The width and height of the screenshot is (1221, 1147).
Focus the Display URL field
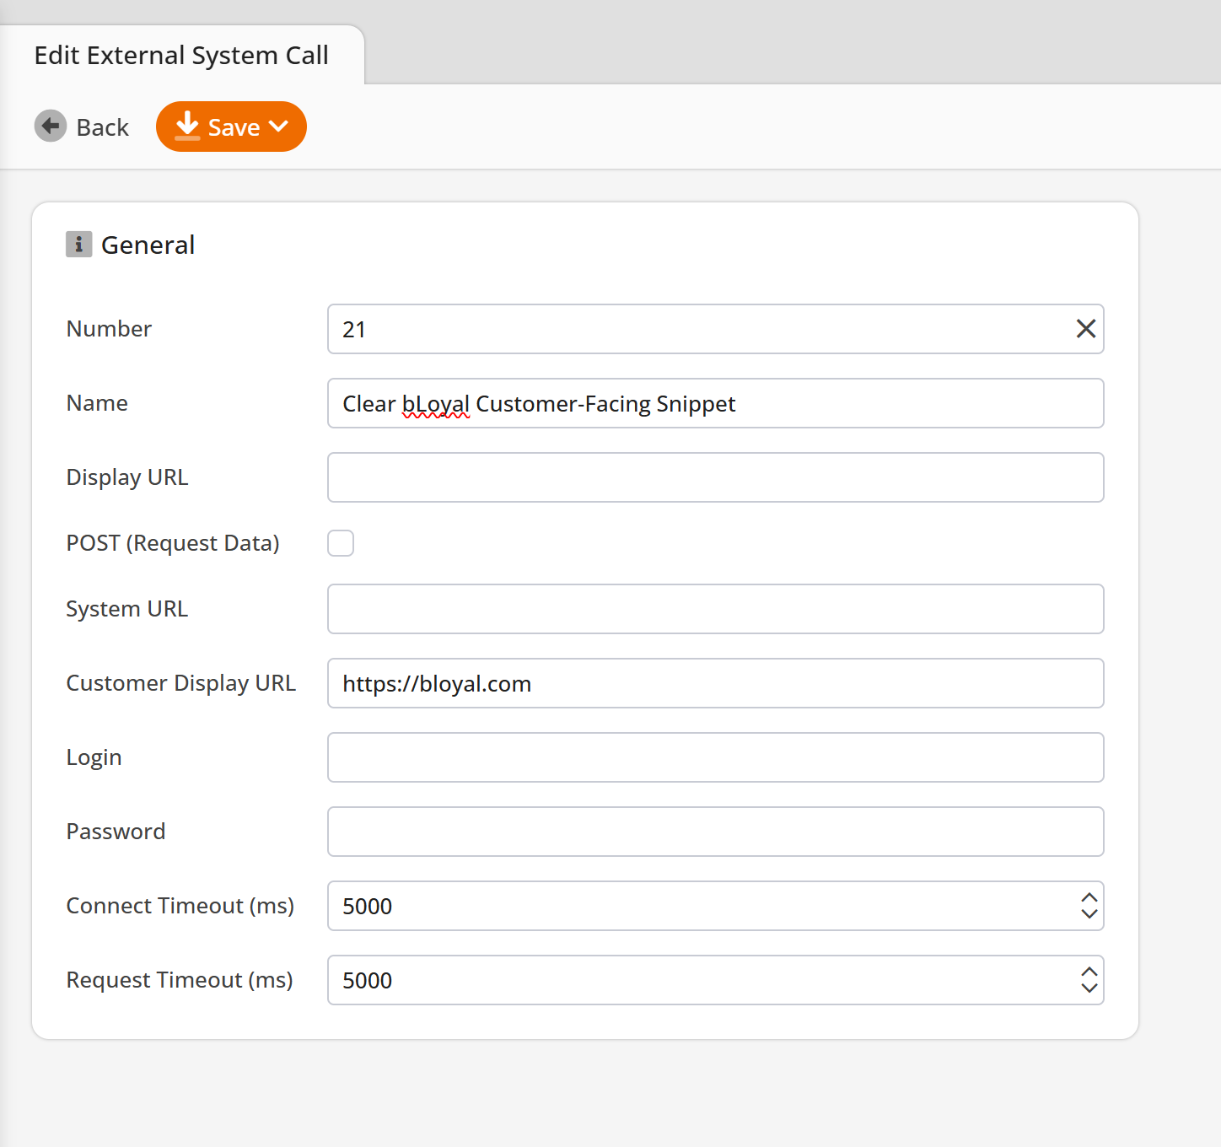point(716,477)
